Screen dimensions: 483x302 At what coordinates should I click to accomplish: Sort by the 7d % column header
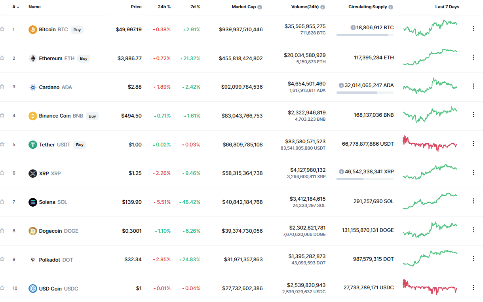point(195,7)
